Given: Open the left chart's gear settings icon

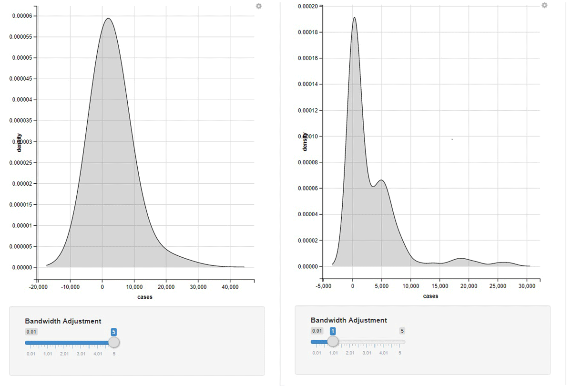Looking at the screenshot, I should pyautogui.click(x=259, y=6).
